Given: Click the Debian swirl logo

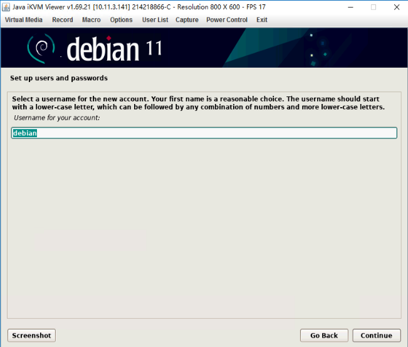Looking at the screenshot, I should pyautogui.click(x=41, y=48).
